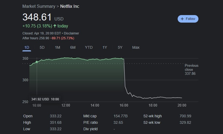Click the 348.61 price value
Viewport: 223px width, 134px height.
(x=37, y=17)
